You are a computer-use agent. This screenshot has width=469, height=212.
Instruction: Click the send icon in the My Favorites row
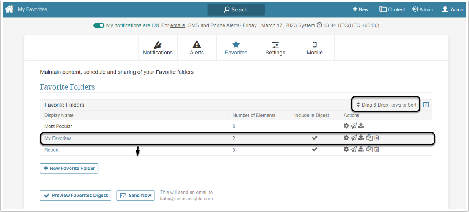[354, 138]
